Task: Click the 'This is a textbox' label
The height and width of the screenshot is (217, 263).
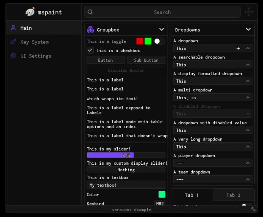Action: point(108,178)
